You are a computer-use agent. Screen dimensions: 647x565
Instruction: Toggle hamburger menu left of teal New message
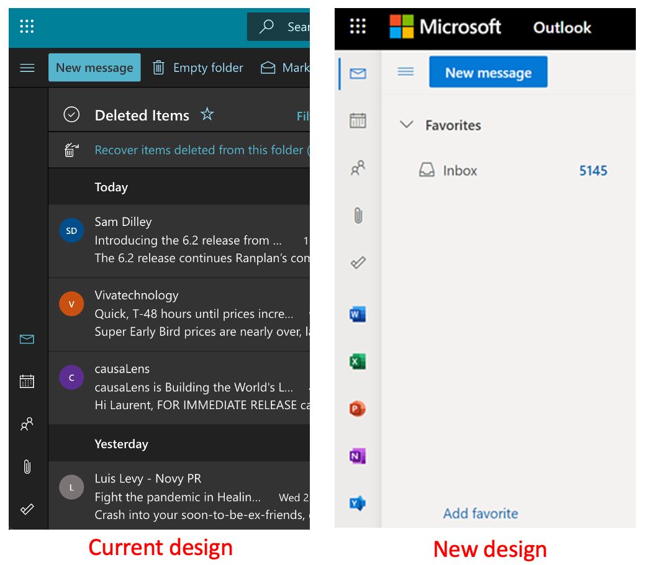pyautogui.click(x=27, y=68)
